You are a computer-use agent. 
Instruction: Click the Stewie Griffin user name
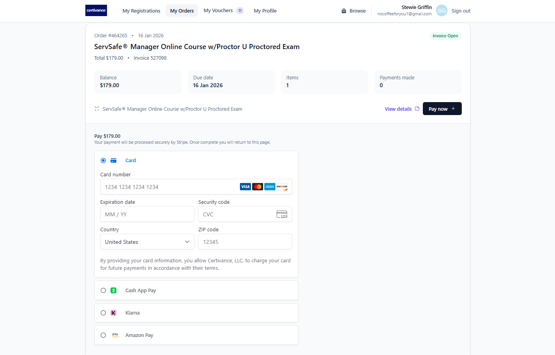click(x=417, y=7)
